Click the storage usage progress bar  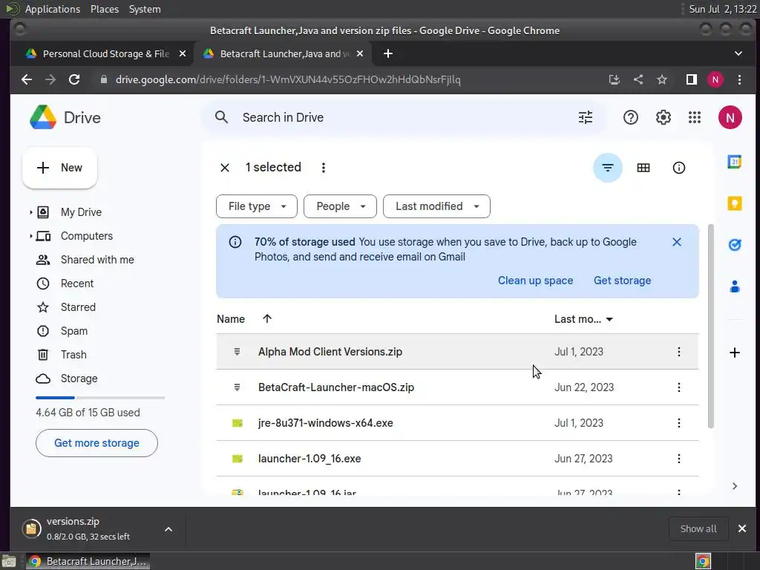click(x=100, y=398)
